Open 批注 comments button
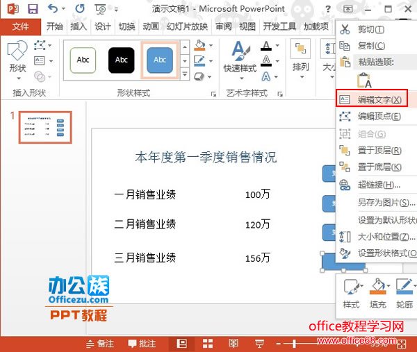The width and height of the screenshot is (417, 352). pos(142,344)
